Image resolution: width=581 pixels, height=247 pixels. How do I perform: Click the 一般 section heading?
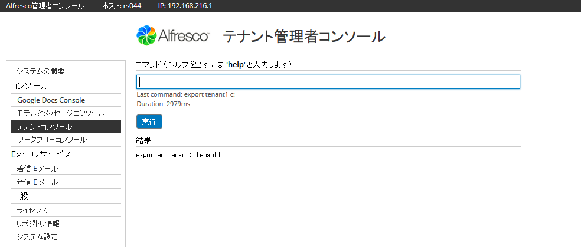point(19,196)
